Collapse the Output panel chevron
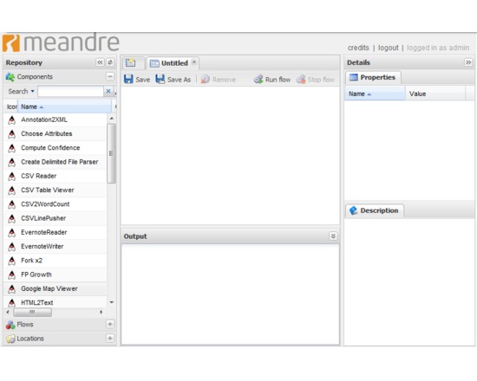477x381 pixels. (x=333, y=236)
